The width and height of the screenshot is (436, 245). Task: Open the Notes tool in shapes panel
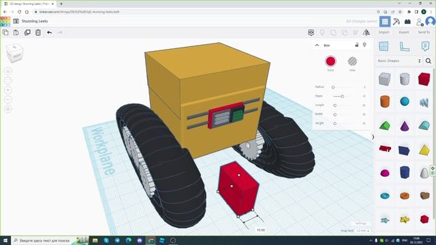(x=425, y=46)
